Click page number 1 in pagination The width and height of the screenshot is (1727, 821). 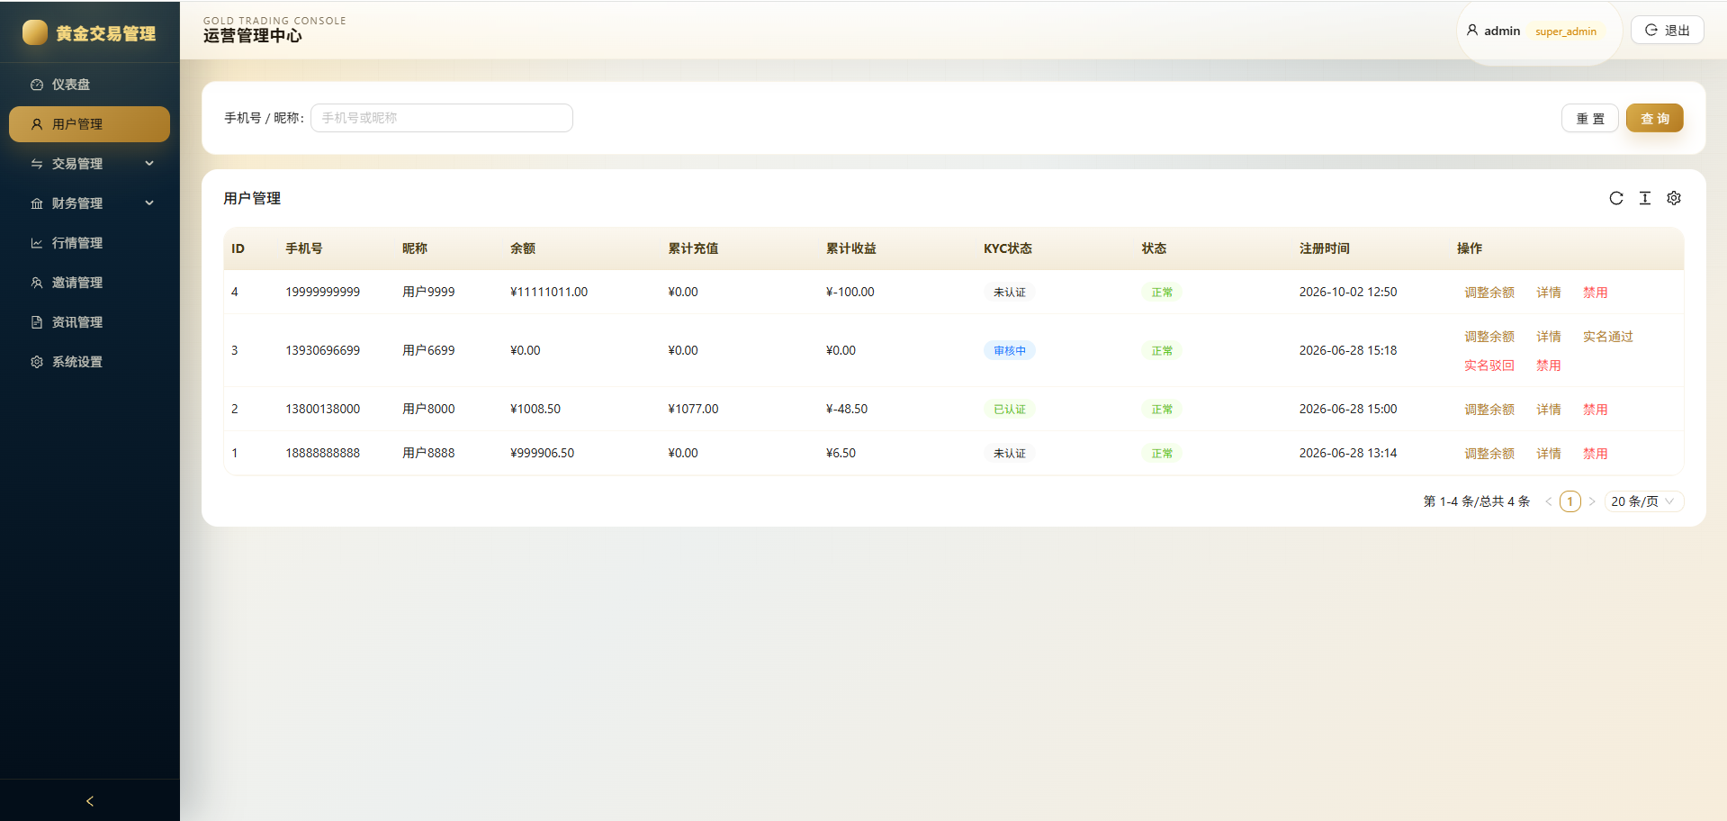tap(1570, 501)
